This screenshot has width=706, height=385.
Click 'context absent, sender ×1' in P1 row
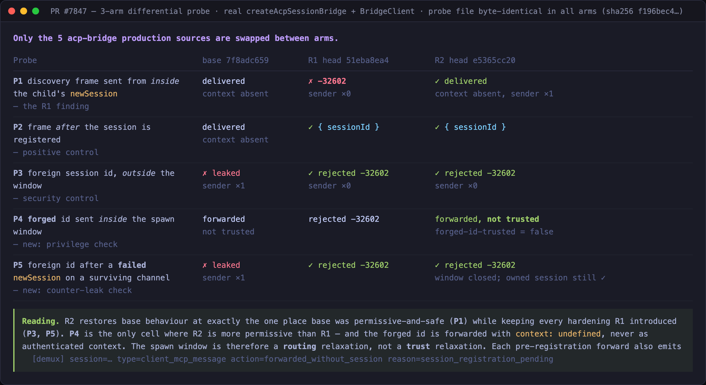(x=494, y=94)
